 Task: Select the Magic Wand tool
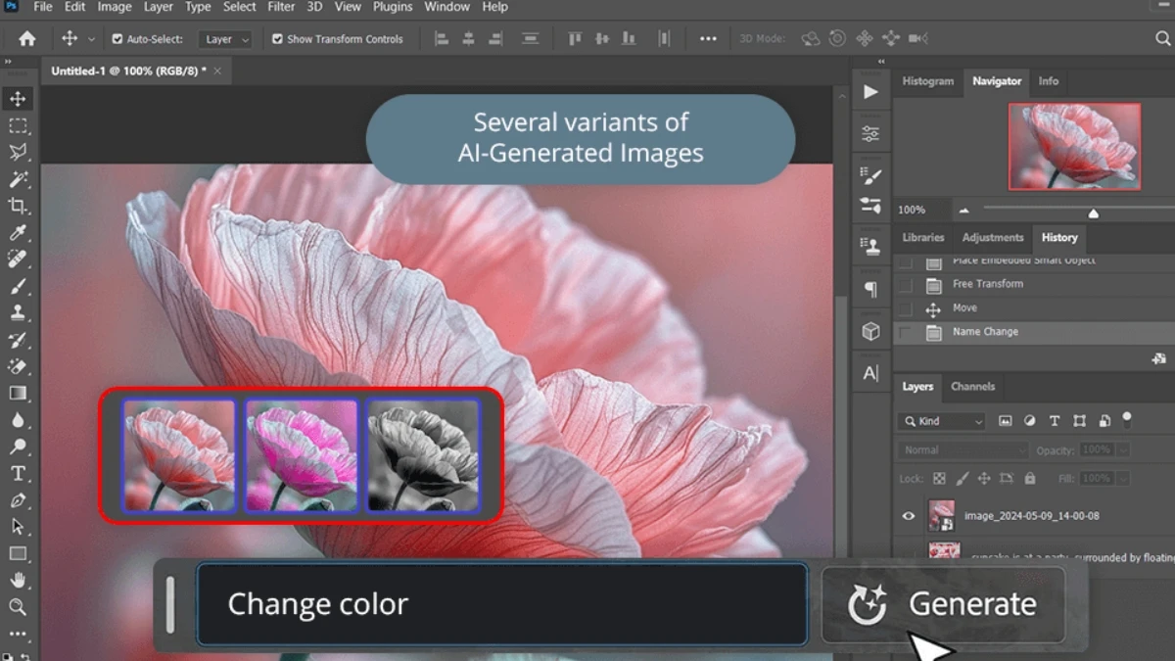pyautogui.click(x=18, y=179)
